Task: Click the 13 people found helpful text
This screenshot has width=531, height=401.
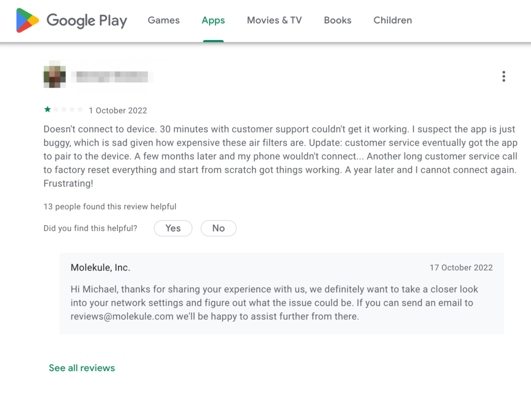Action: 110,206
